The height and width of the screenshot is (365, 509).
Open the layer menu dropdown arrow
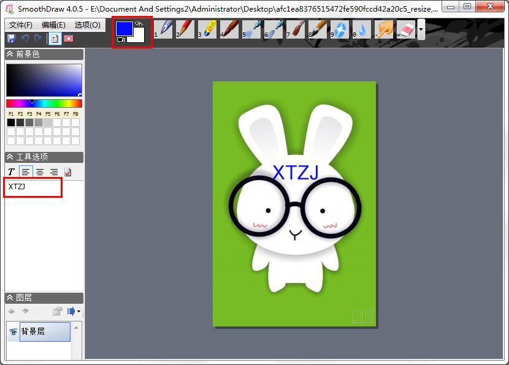click(79, 312)
